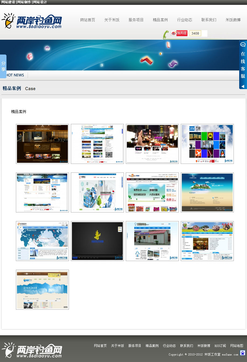247x362 pixels.
Task: Click the 3408 follower count badge
Action: (x=195, y=33)
